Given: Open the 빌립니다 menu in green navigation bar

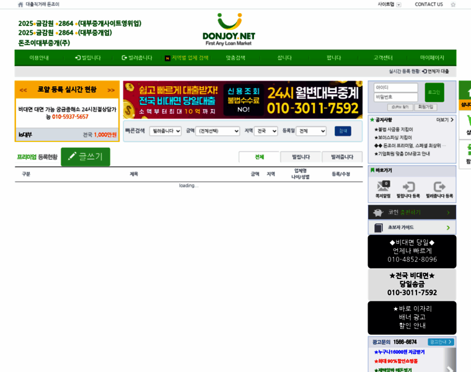Looking at the screenshot, I should coord(88,58).
